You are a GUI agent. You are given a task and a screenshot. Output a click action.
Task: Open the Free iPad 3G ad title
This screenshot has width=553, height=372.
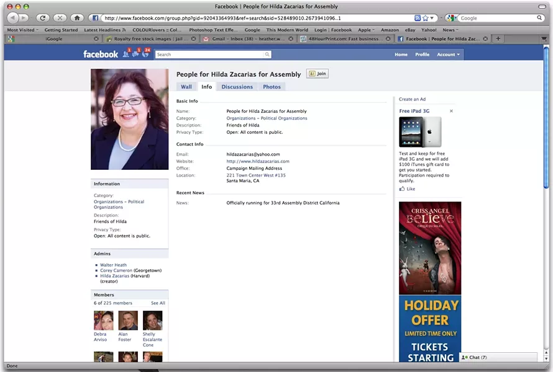click(x=414, y=111)
